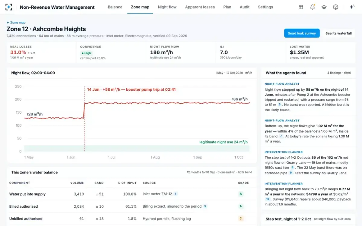Screen dimensions: 362x226
Task: Launch the sparkle AI assistant icon
Action: tap(352, 7)
